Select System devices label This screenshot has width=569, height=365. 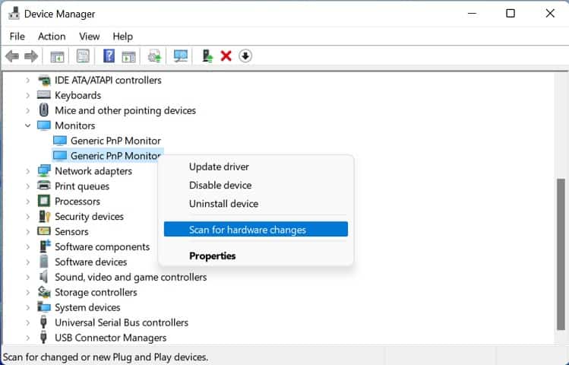tap(87, 308)
